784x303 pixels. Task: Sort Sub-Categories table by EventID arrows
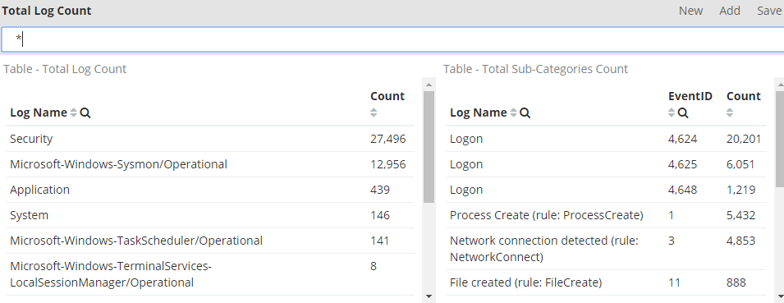[672, 113]
